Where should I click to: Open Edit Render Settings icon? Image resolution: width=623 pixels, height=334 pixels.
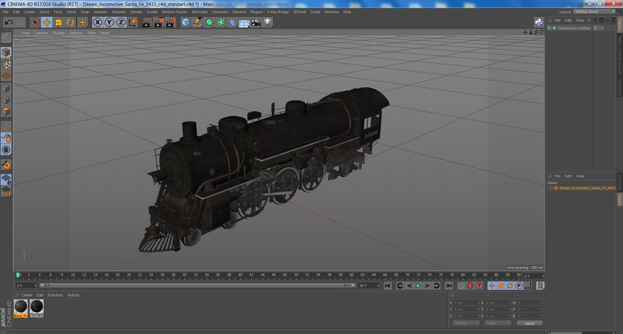pos(171,22)
